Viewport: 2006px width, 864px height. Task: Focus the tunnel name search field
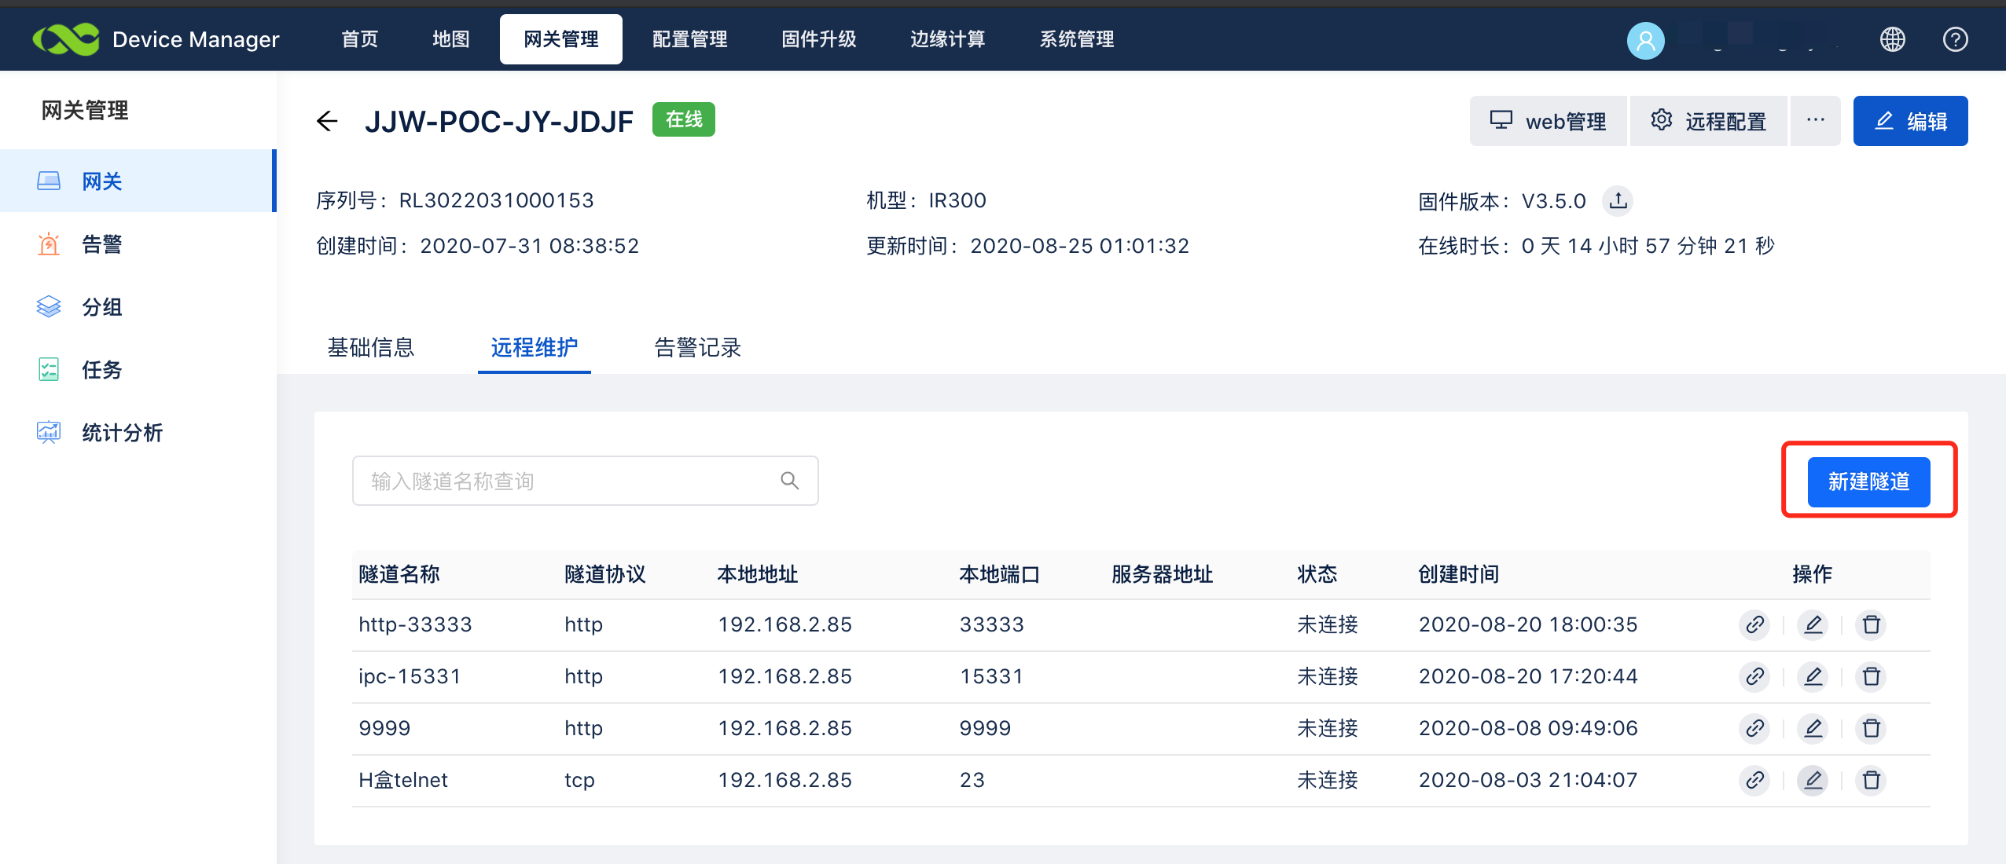(x=566, y=481)
